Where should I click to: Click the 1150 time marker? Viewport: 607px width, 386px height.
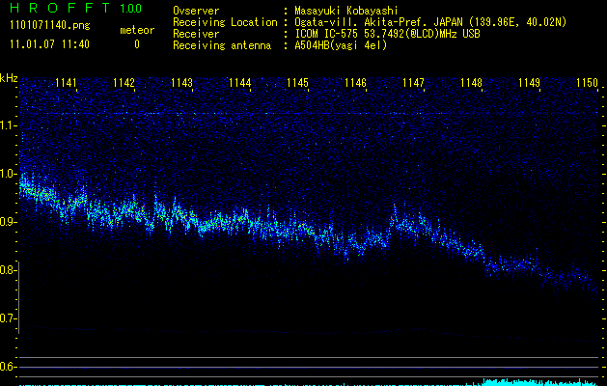tap(588, 83)
